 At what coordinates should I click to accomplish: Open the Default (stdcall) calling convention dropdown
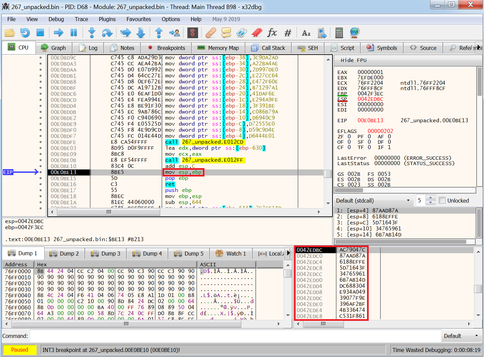tap(373, 201)
